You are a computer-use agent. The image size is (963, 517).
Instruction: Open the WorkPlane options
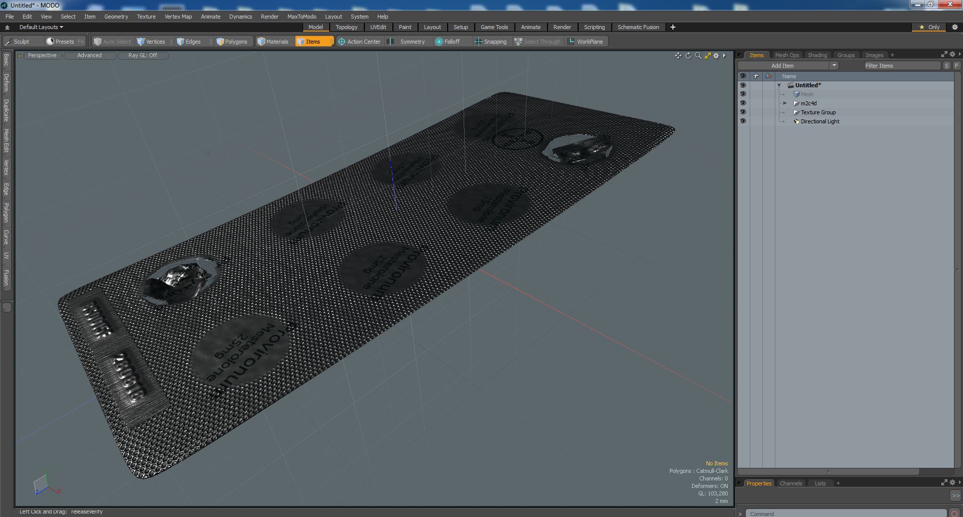pyautogui.click(x=586, y=42)
